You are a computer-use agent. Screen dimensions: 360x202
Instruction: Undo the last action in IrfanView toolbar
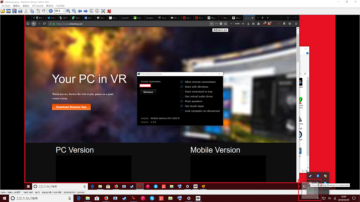(44, 11)
